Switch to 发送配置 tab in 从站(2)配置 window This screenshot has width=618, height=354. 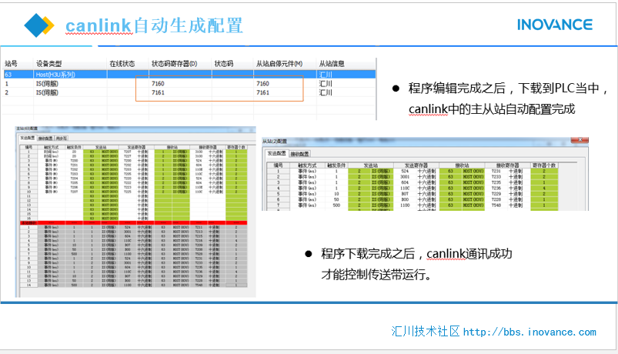pyautogui.click(x=277, y=153)
